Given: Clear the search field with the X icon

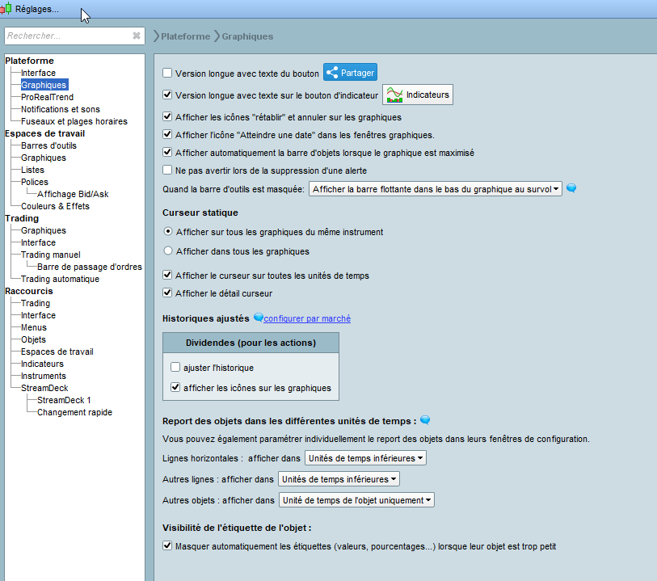Looking at the screenshot, I should pyautogui.click(x=137, y=36).
